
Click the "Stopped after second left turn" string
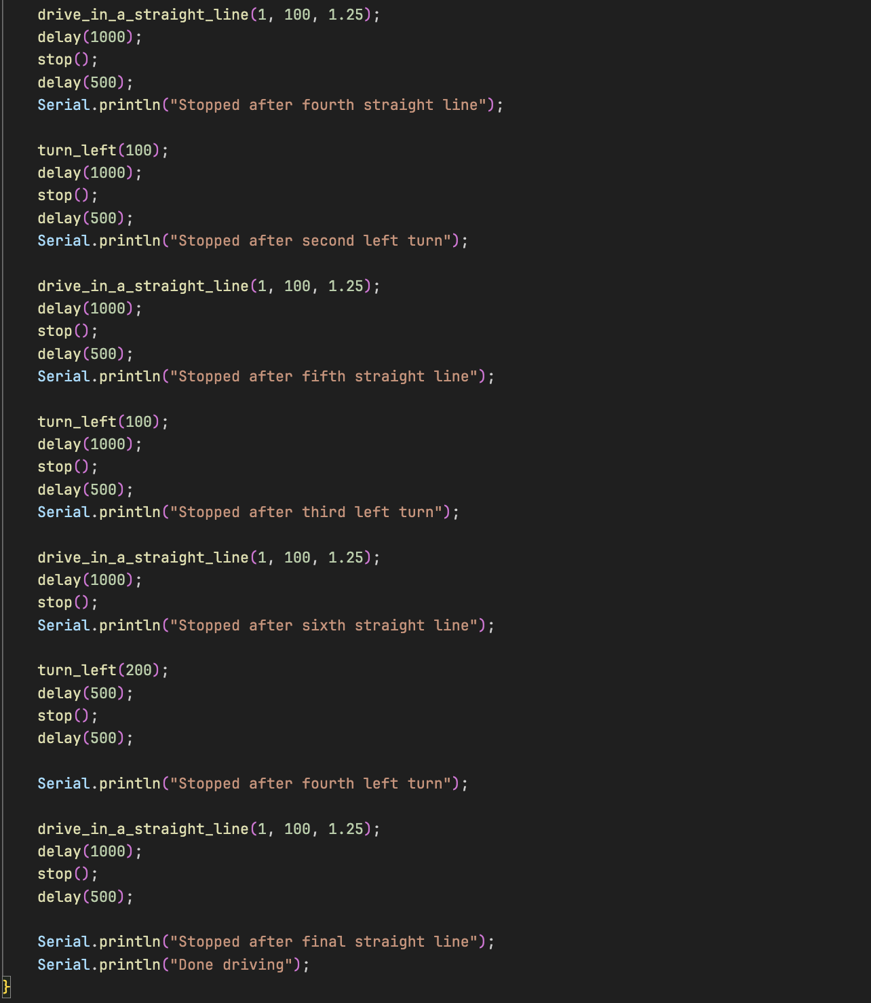tap(315, 241)
